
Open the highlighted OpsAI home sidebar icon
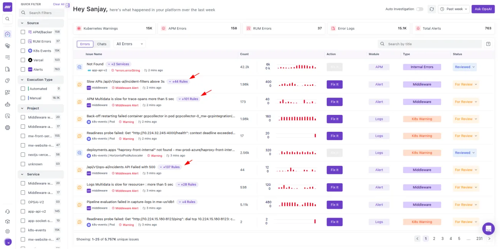[x=8, y=34]
